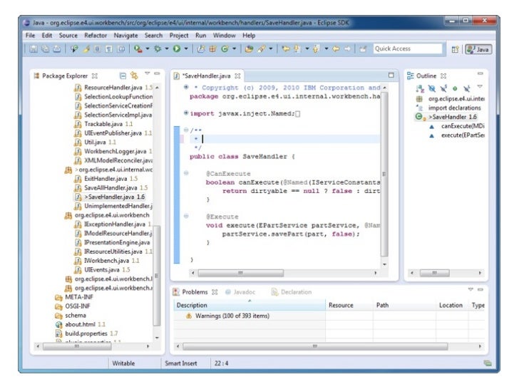
Task: Open the Navigate menu
Action: coord(125,36)
